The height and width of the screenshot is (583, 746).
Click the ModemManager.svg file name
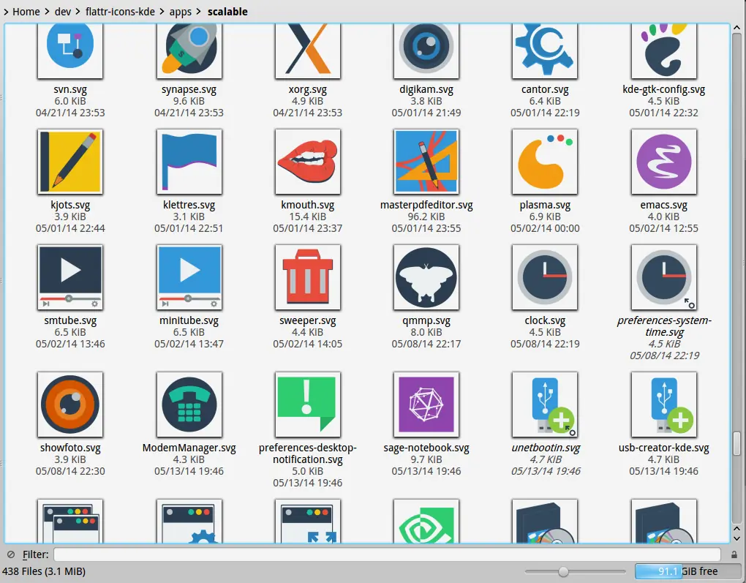pyautogui.click(x=189, y=448)
